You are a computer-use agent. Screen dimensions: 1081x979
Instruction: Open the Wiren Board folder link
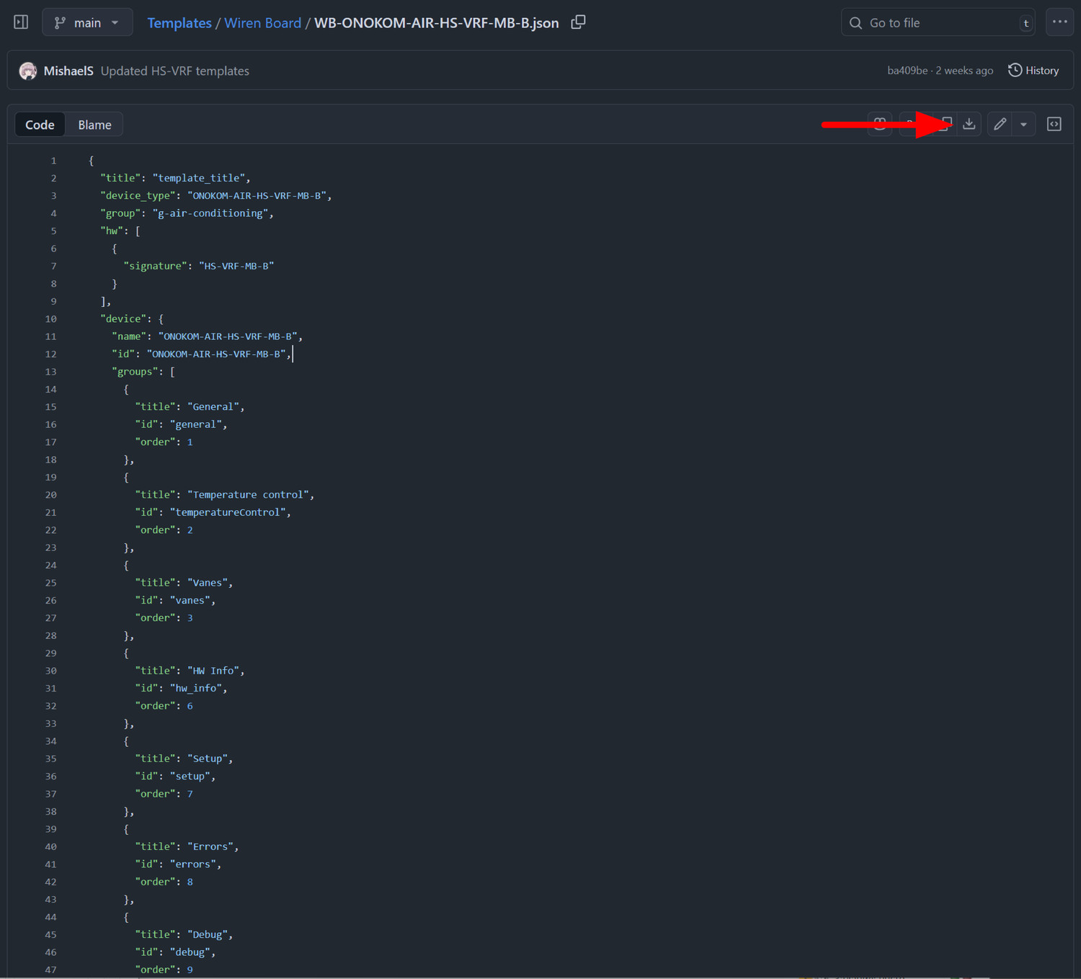pos(262,22)
